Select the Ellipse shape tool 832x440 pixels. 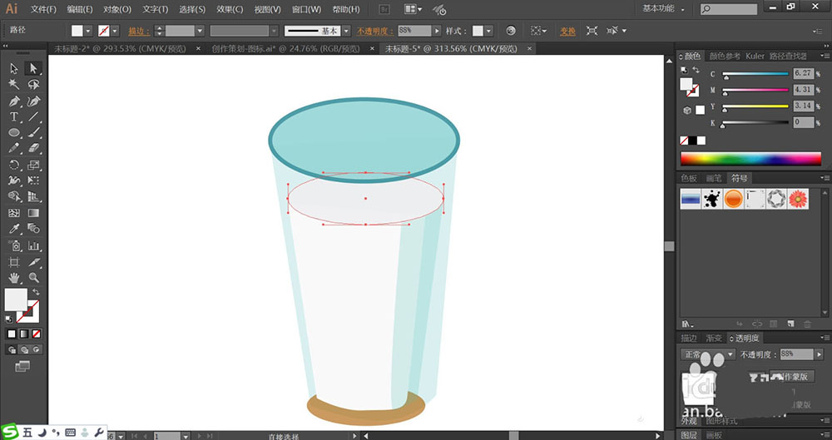(14, 133)
